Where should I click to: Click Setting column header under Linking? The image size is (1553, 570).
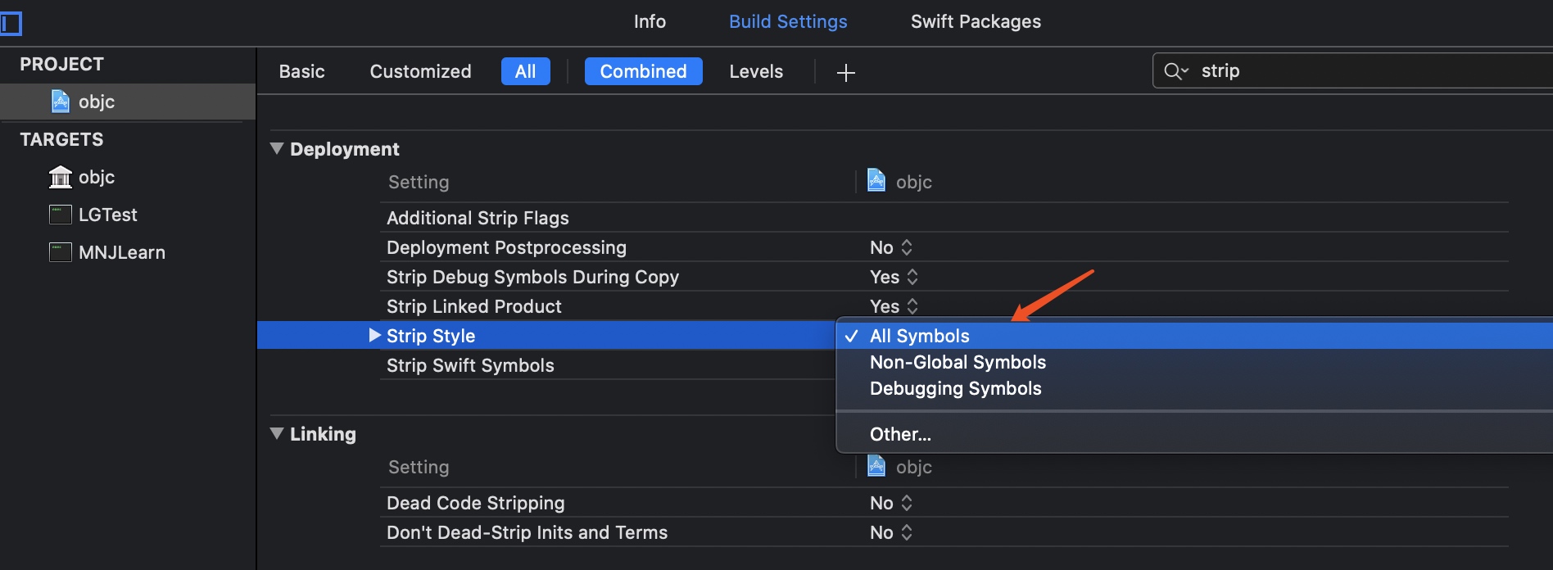(419, 467)
